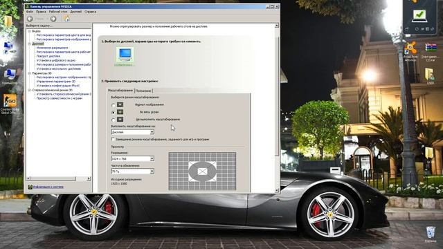Open 'Установка конфигурации PhysX' task
Viewport: 443px width, 249px height.
point(58,86)
